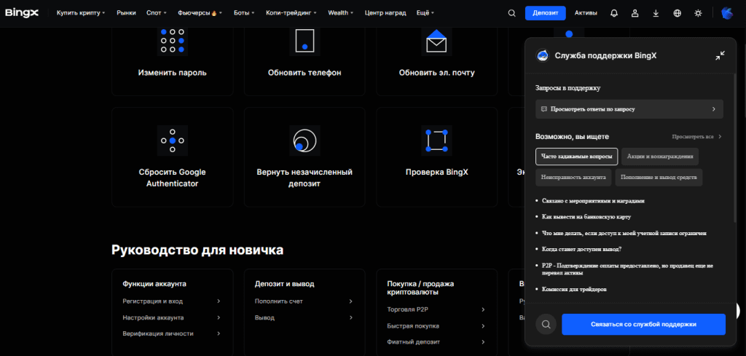
Task: Open Как вывести на банковскую карту
Action: coord(586,217)
